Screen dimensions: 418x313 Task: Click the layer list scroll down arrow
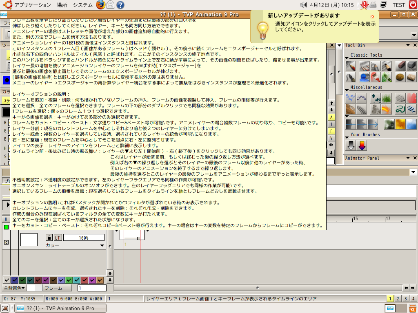(x=110, y=280)
